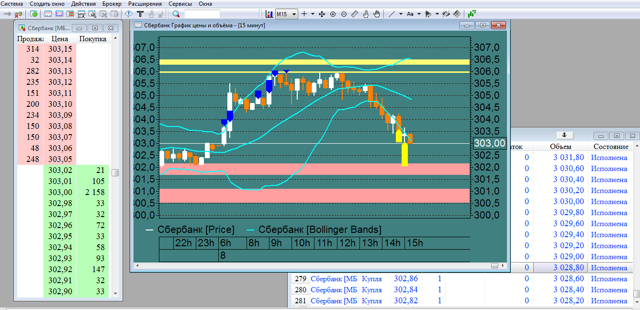Open the Окна menu
Viewport: 640px width, 310px height.
click(x=205, y=3)
